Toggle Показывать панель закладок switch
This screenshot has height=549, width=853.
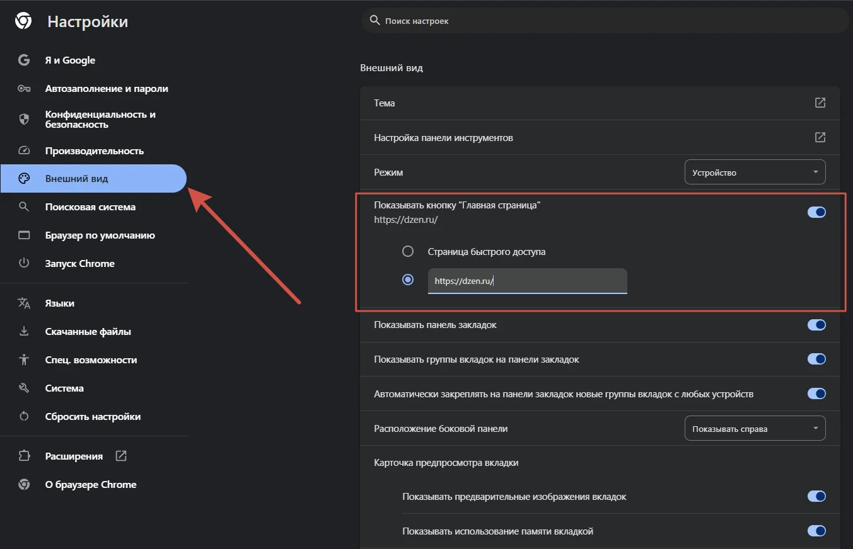pos(816,325)
